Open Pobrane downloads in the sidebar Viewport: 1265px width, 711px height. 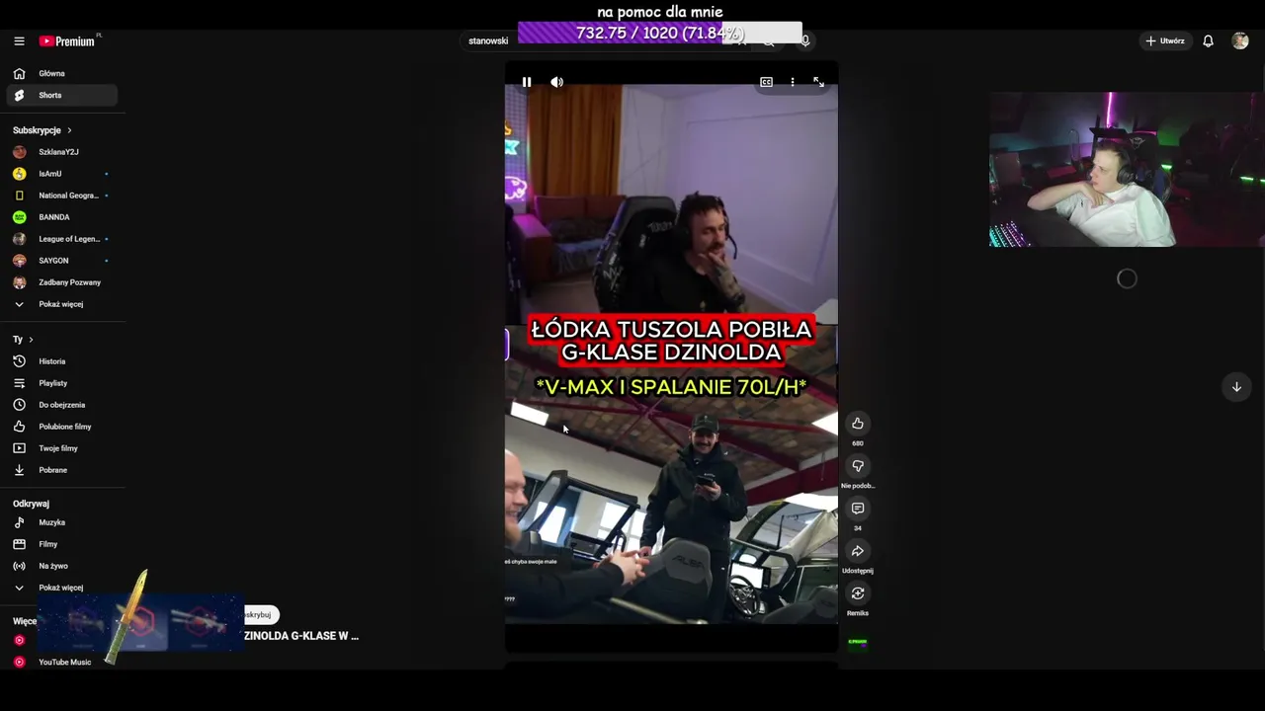point(61,470)
